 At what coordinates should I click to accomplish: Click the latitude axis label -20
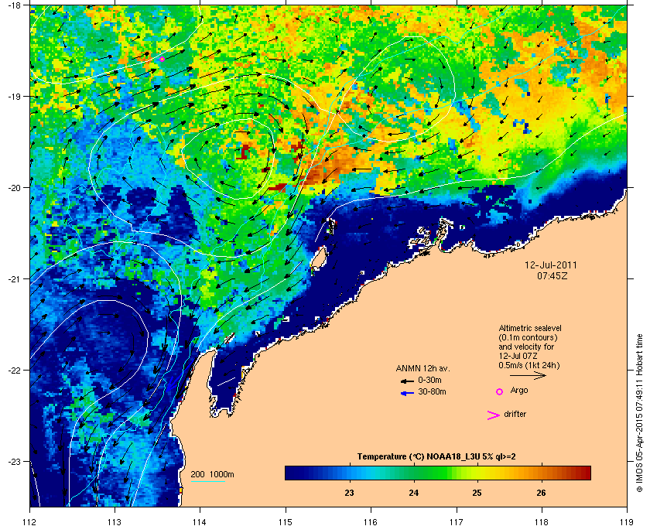click(x=14, y=187)
